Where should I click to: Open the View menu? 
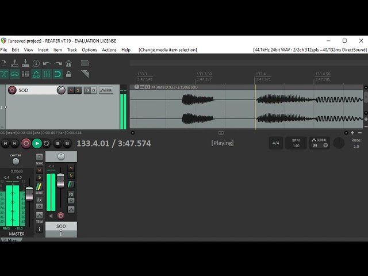coord(28,50)
